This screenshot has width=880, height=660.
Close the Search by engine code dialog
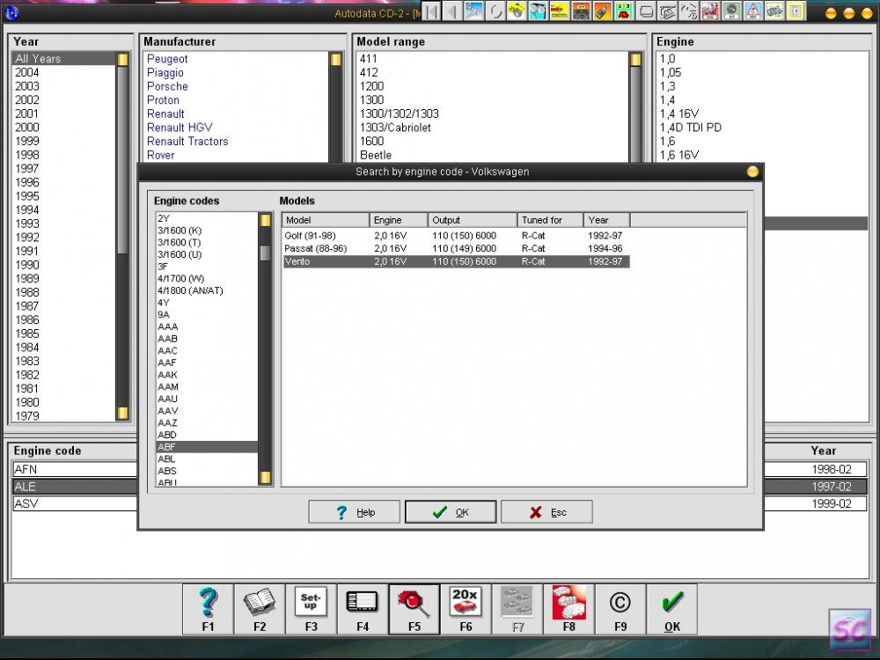(752, 172)
